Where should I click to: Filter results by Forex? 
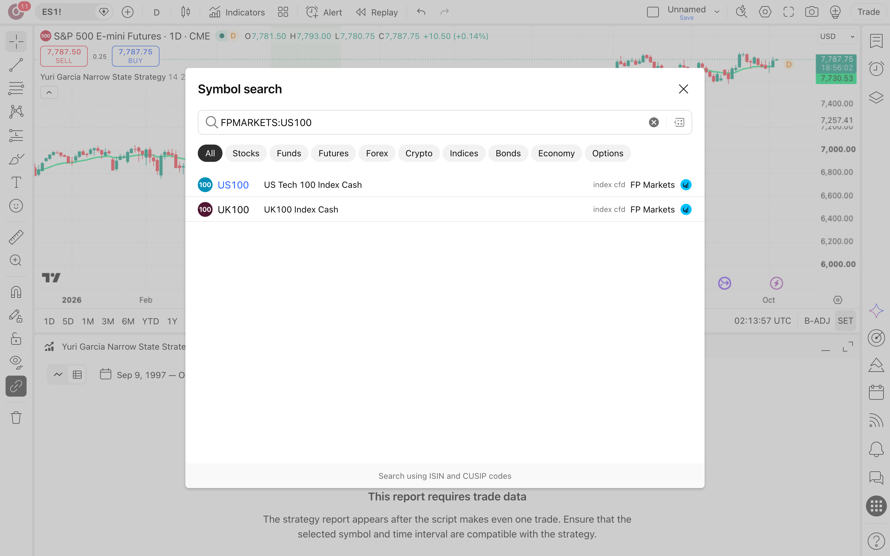pos(377,153)
